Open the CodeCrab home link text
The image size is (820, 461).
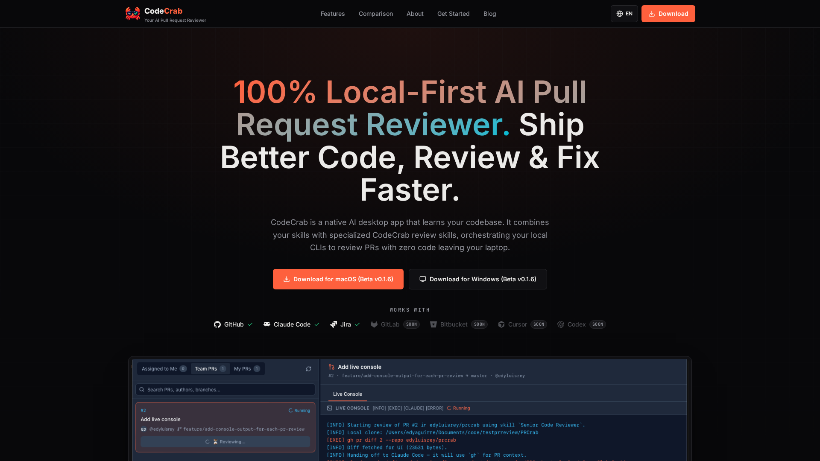pos(163,11)
